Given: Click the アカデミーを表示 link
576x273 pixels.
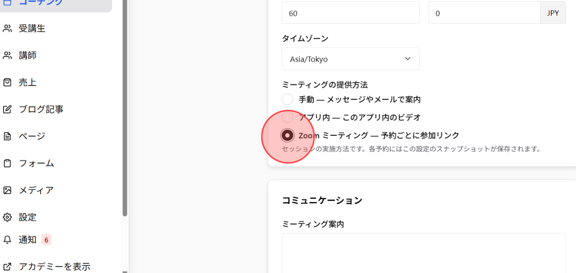Looking at the screenshot, I should pos(54,267).
